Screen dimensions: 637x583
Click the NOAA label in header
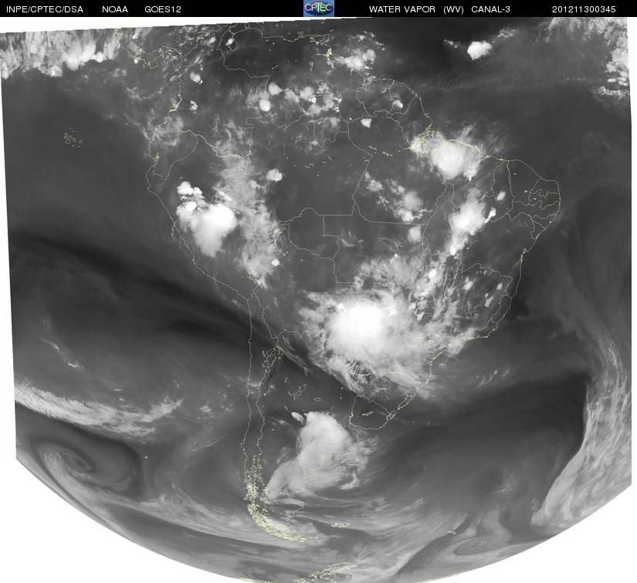[x=115, y=9]
